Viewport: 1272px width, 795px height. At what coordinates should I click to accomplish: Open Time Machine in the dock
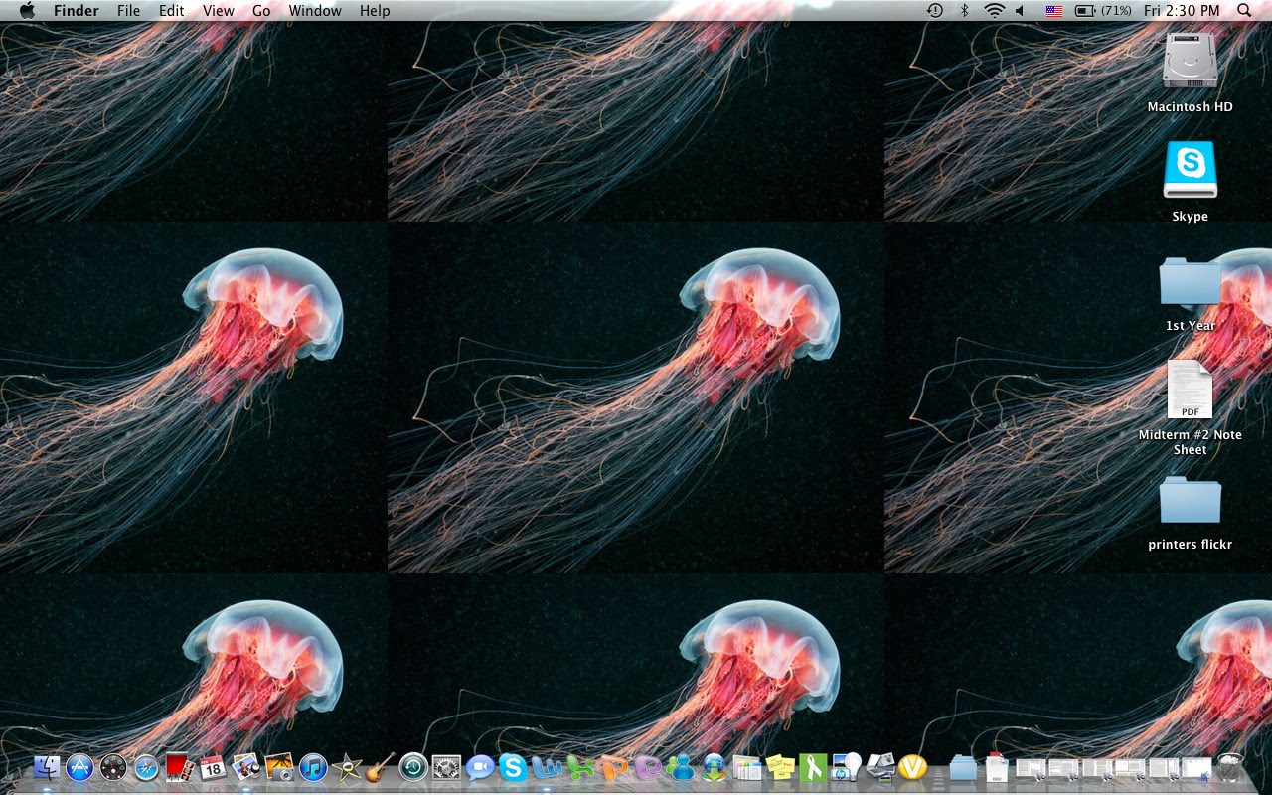413,767
